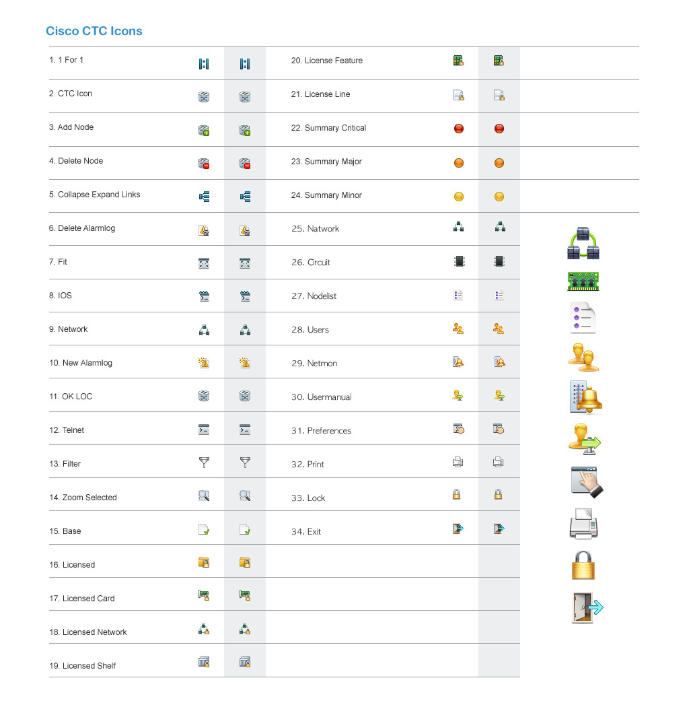Click Summary Major orange dot in gray column
This screenshot has width=689, height=709.
point(499,163)
